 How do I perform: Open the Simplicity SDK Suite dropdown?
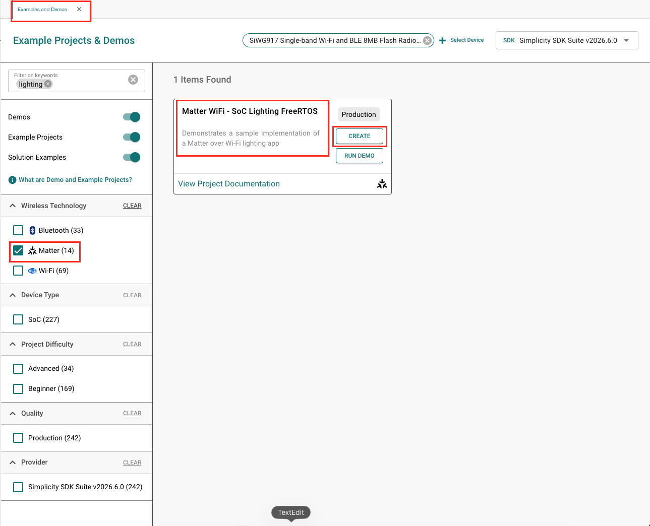[567, 40]
